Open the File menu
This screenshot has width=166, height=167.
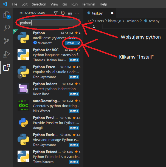(15, 4)
